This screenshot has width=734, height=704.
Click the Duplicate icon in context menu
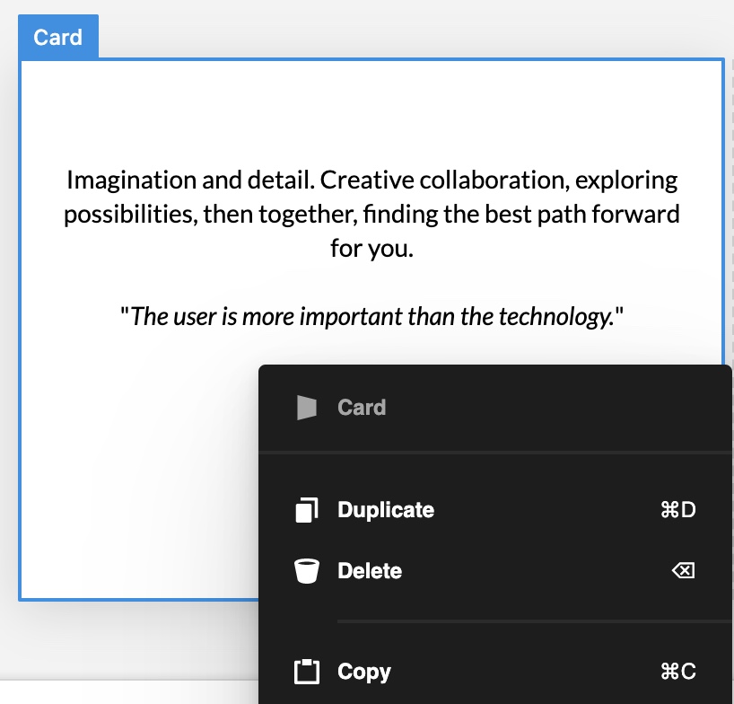click(x=307, y=511)
